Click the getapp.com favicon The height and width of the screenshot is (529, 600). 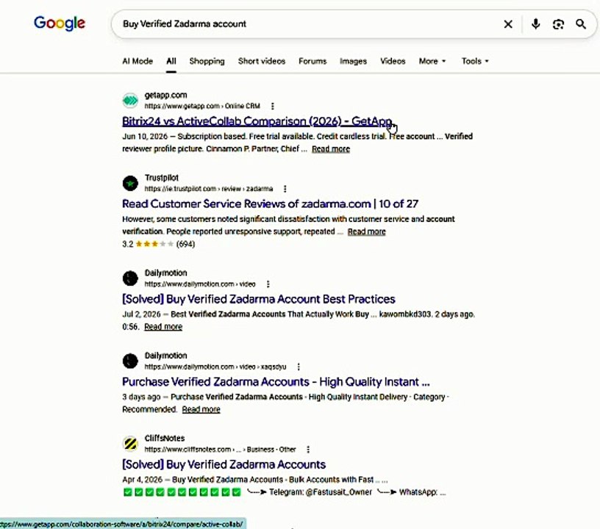click(x=130, y=101)
